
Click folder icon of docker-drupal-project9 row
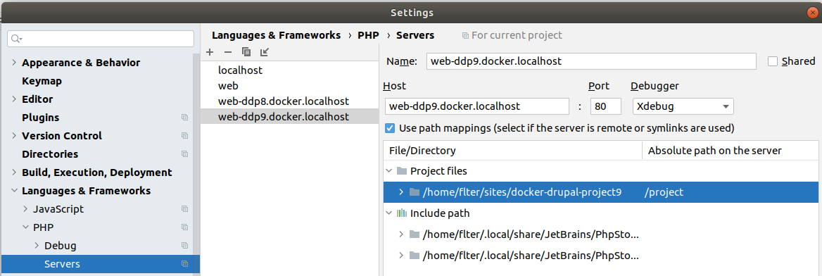[x=415, y=192]
